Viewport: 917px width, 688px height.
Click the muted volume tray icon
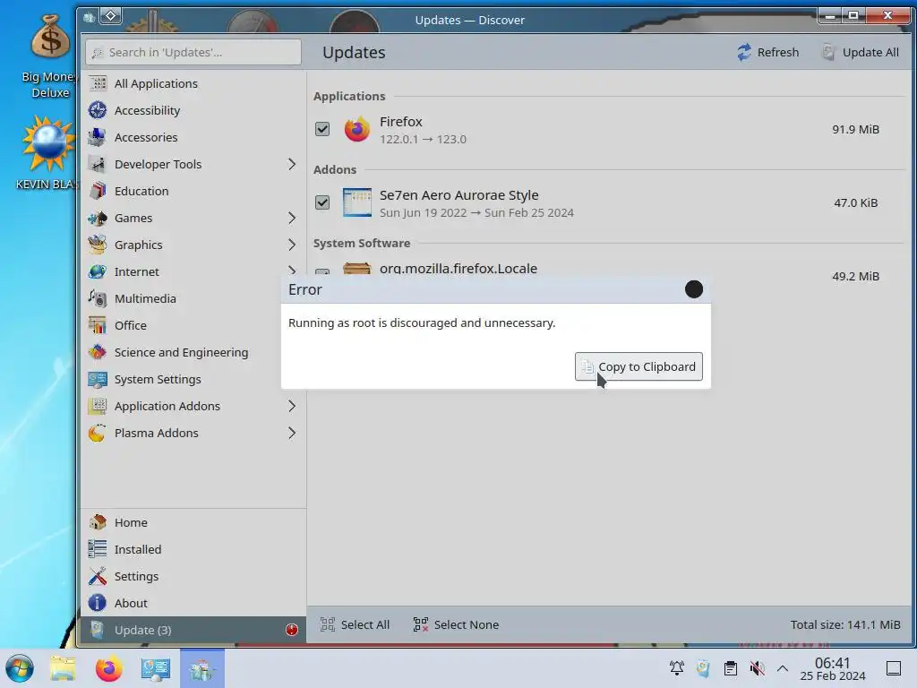click(x=758, y=668)
